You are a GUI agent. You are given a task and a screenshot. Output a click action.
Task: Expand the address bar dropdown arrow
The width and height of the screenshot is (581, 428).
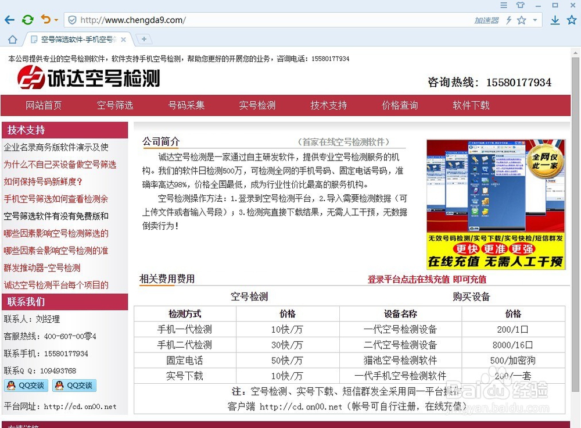[535, 20]
